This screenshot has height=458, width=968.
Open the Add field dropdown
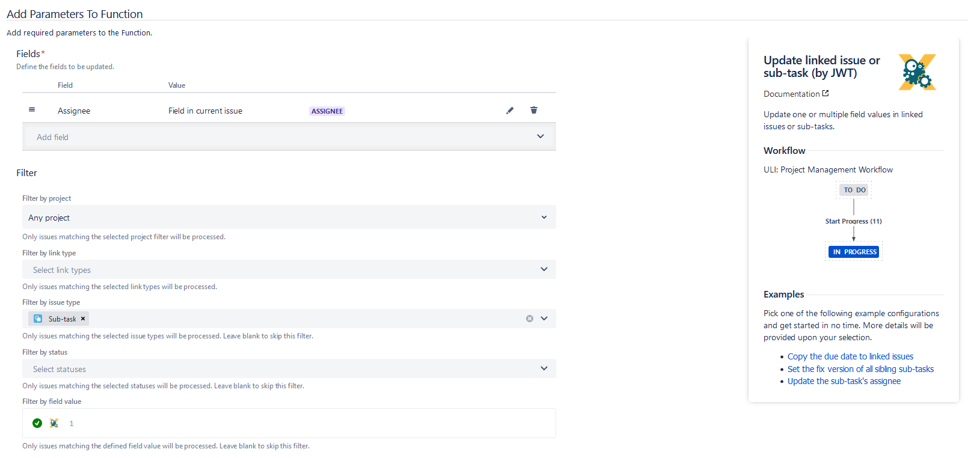289,137
